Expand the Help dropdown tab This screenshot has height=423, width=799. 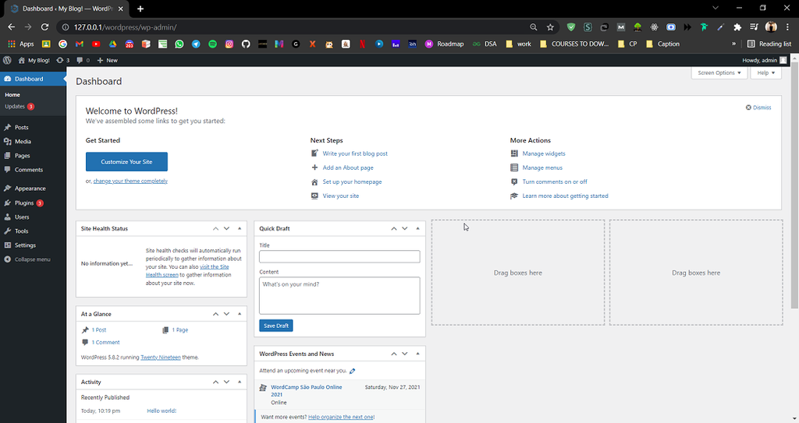(x=766, y=72)
